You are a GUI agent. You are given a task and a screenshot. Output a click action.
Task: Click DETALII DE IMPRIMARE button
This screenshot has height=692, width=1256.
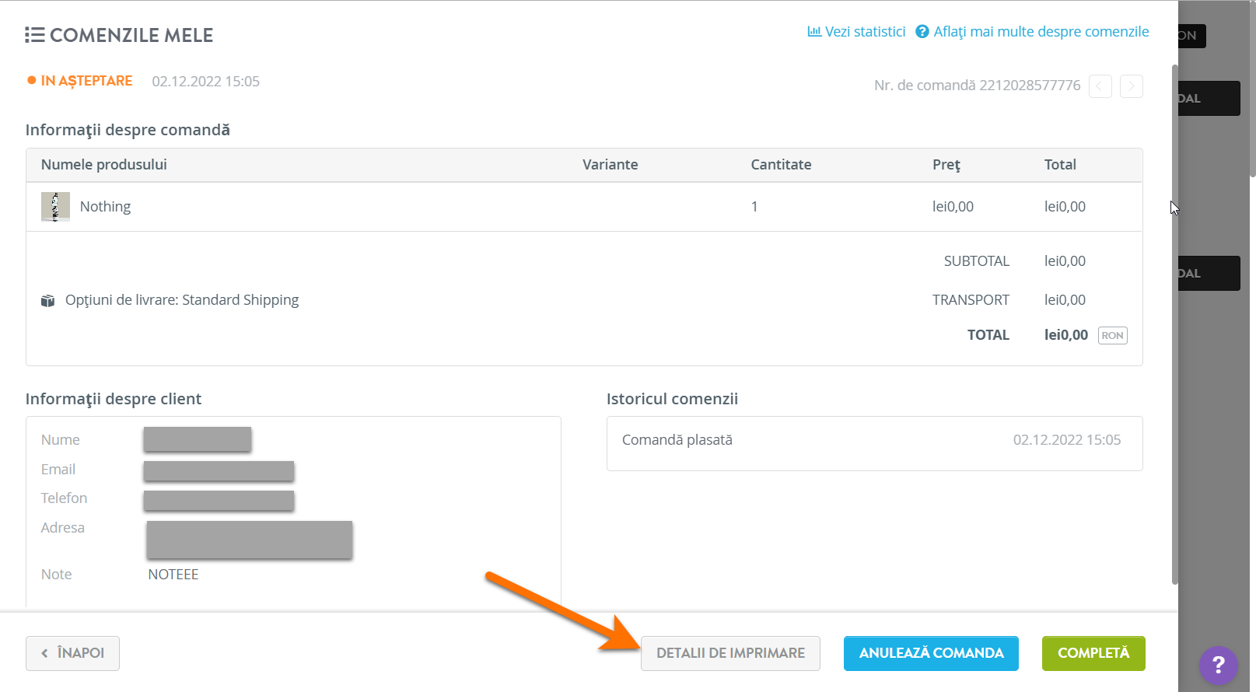pyautogui.click(x=730, y=653)
